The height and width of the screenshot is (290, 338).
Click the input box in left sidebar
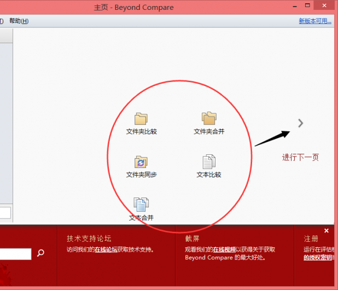tap(5, 213)
